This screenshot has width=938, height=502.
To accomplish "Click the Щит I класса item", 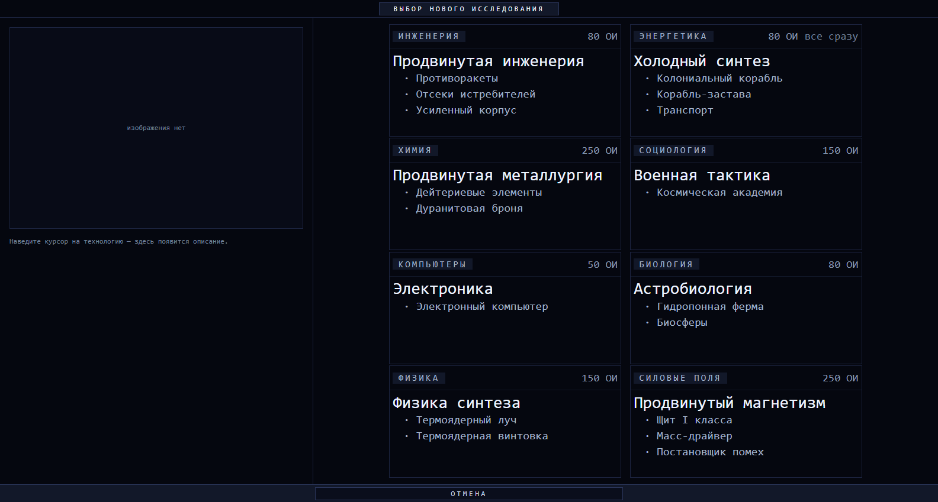I will (x=694, y=420).
